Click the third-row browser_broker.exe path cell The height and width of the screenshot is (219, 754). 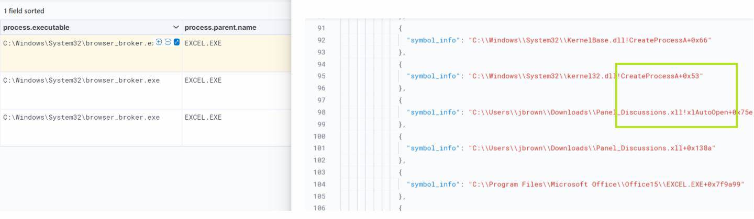point(81,118)
